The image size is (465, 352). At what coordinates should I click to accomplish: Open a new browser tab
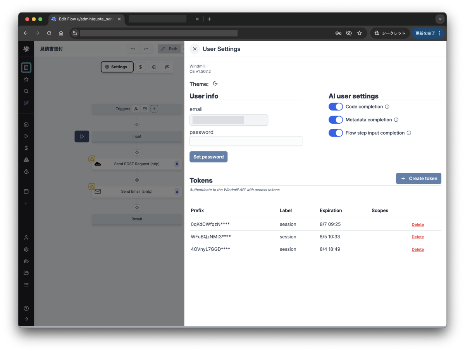tap(209, 19)
